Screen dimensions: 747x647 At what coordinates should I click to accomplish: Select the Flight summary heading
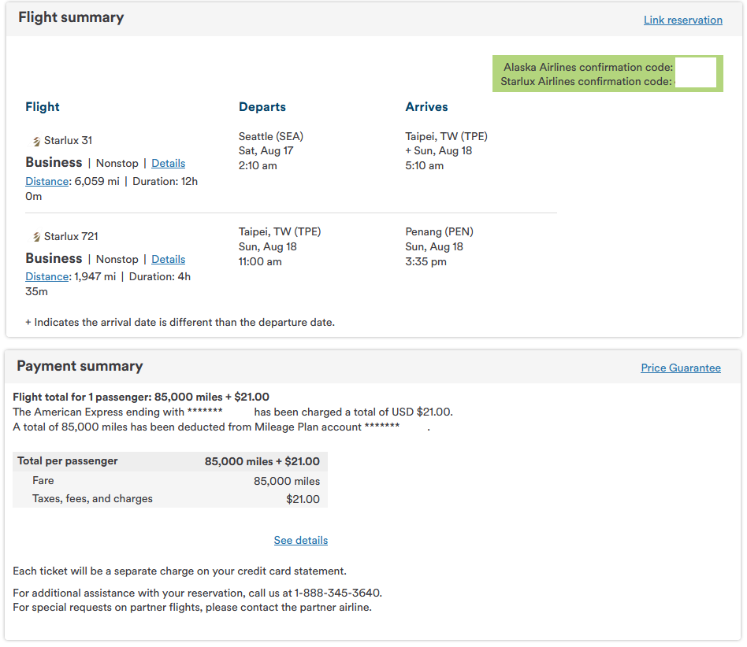71,17
